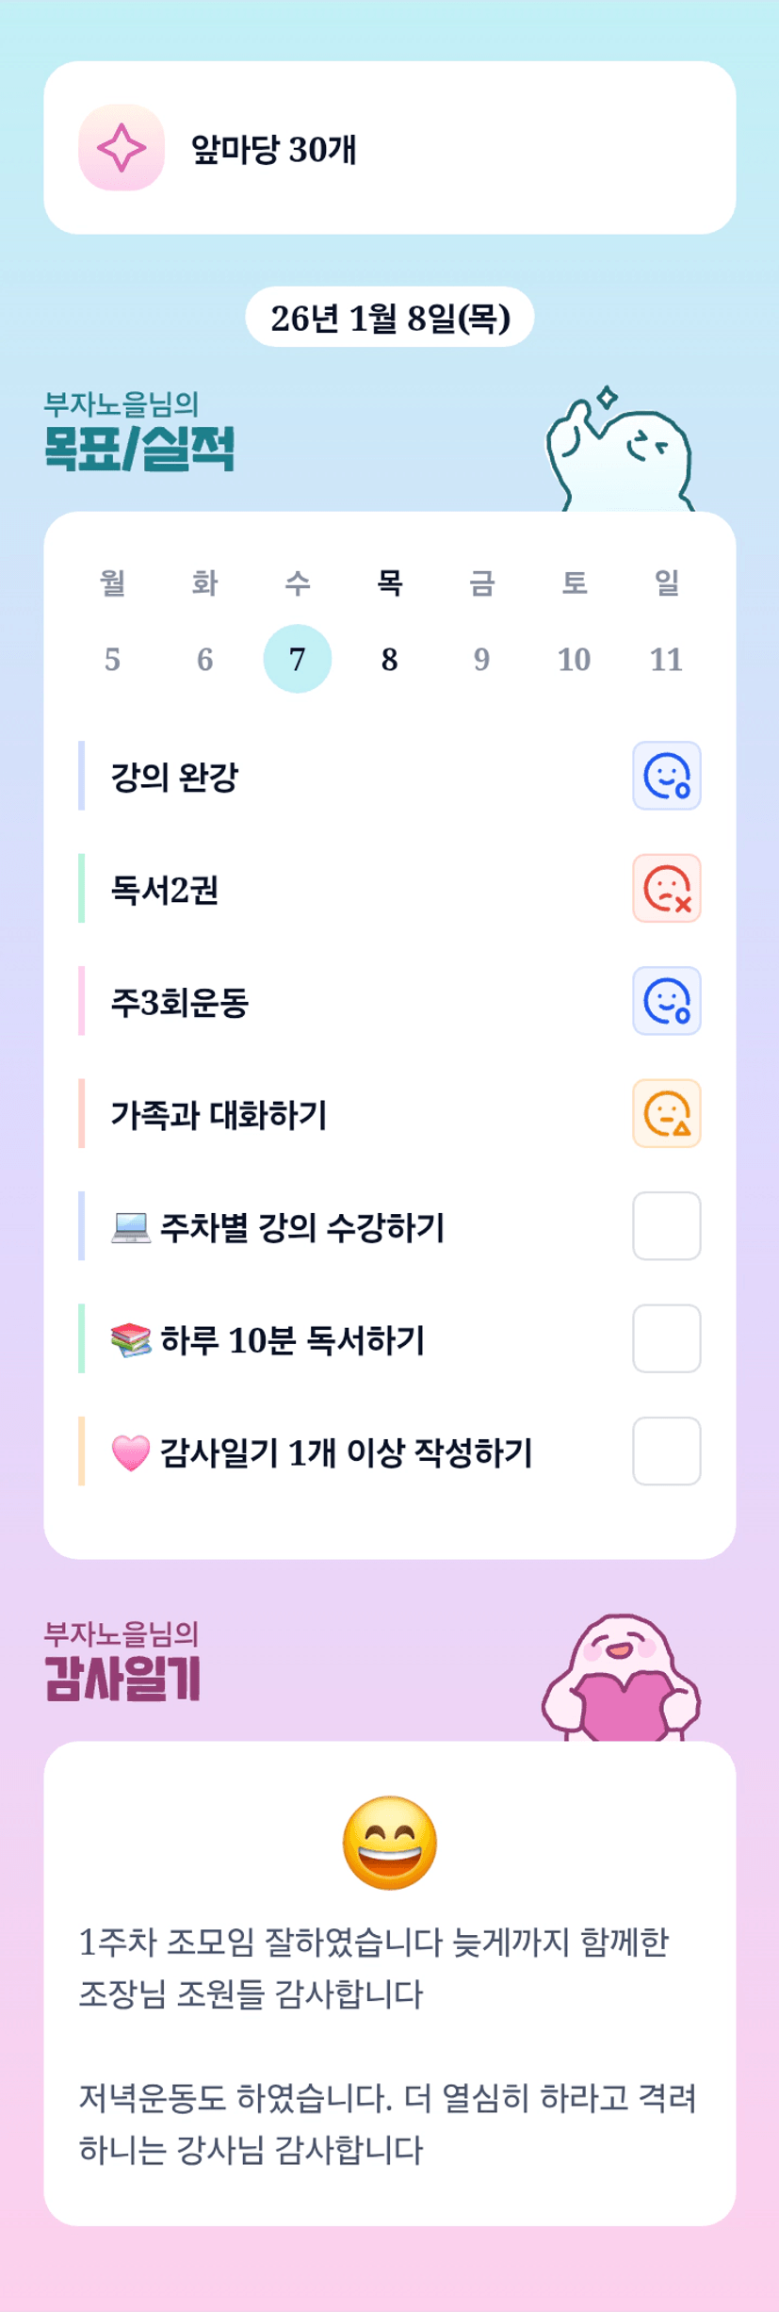Image resolution: width=779 pixels, height=2312 pixels.
Task: Click the pink sparkle star icon
Action: [122, 148]
